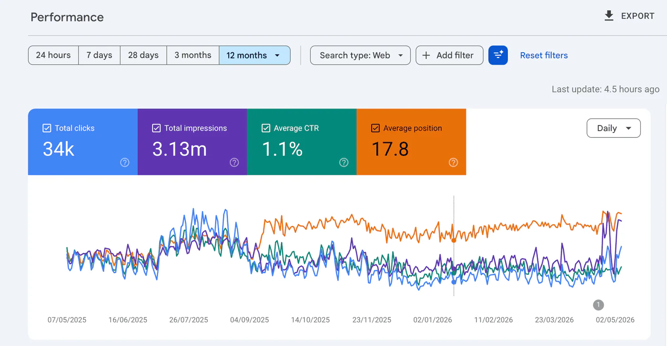Click the Export download icon

coord(609,16)
